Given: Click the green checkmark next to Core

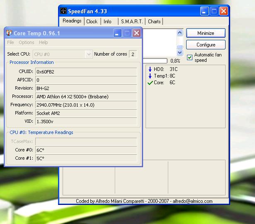Looking at the screenshot, I should pyautogui.click(x=150, y=83).
